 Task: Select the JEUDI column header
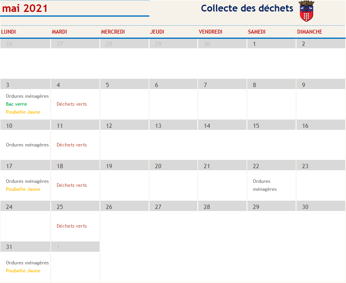point(157,32)
